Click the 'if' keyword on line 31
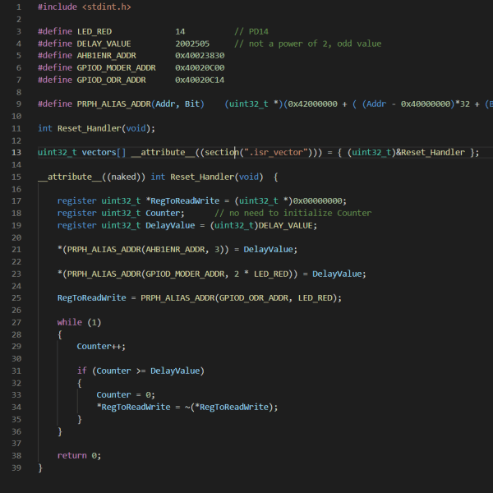Screen dimensions: 493x493 point(81,371)
